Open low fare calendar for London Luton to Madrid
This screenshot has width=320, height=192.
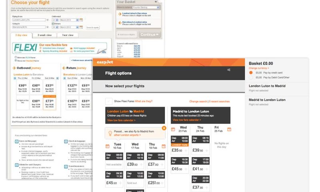pyautogui.click(x=121, y=120)
